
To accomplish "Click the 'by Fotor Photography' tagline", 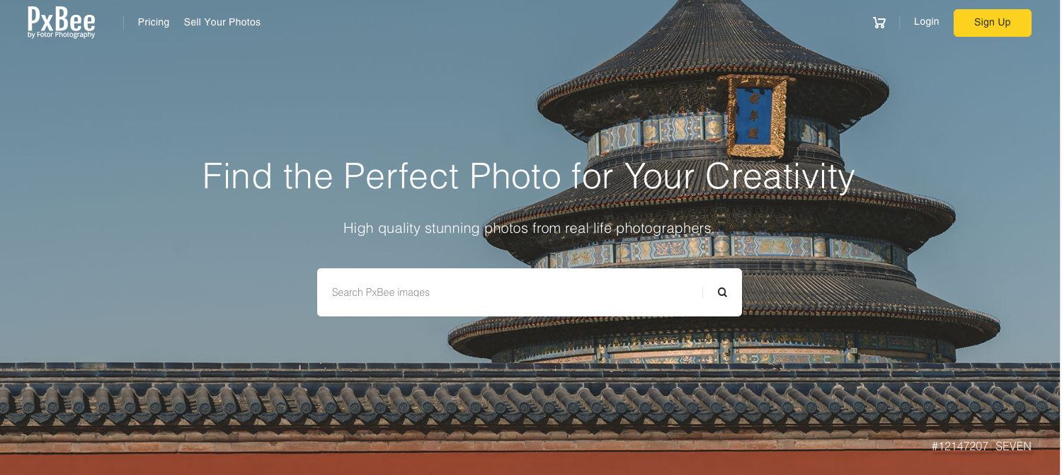I will point(62,35).
